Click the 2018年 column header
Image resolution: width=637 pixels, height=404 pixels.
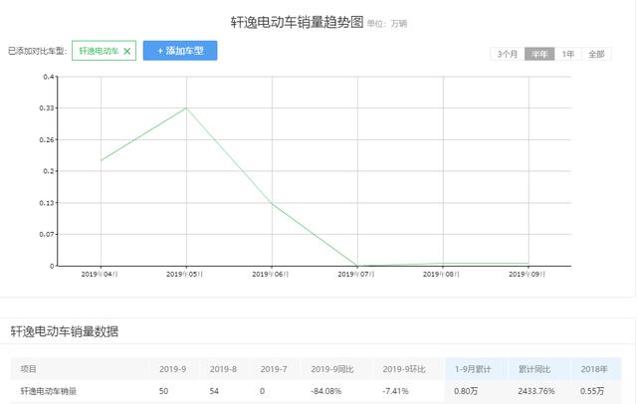594,369
